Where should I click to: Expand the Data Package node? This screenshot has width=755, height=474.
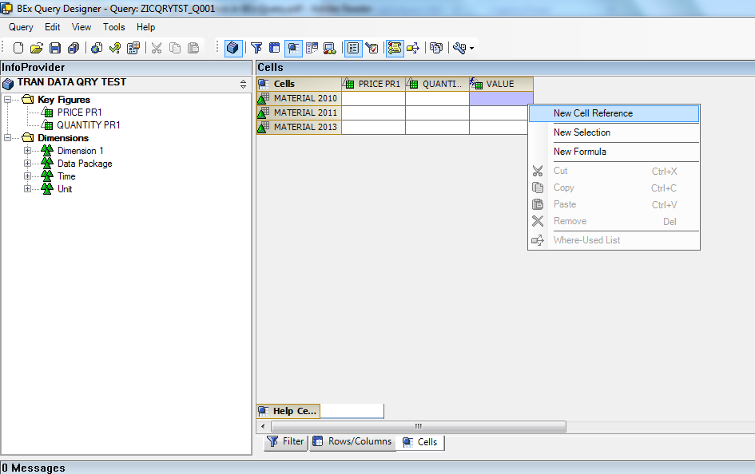pos(27,163)
